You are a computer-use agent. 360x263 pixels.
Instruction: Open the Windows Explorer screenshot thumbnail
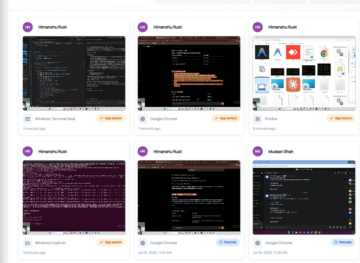pos(74,197)
